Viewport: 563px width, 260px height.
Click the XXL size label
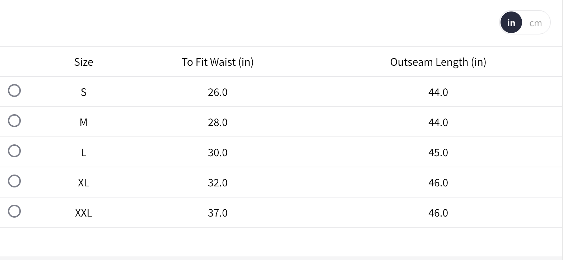click(x=84, y=213)
